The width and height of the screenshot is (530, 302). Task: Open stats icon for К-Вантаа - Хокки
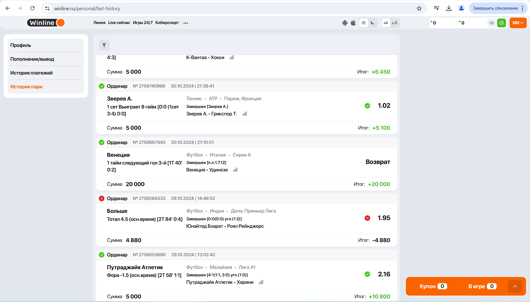(232, 57)
